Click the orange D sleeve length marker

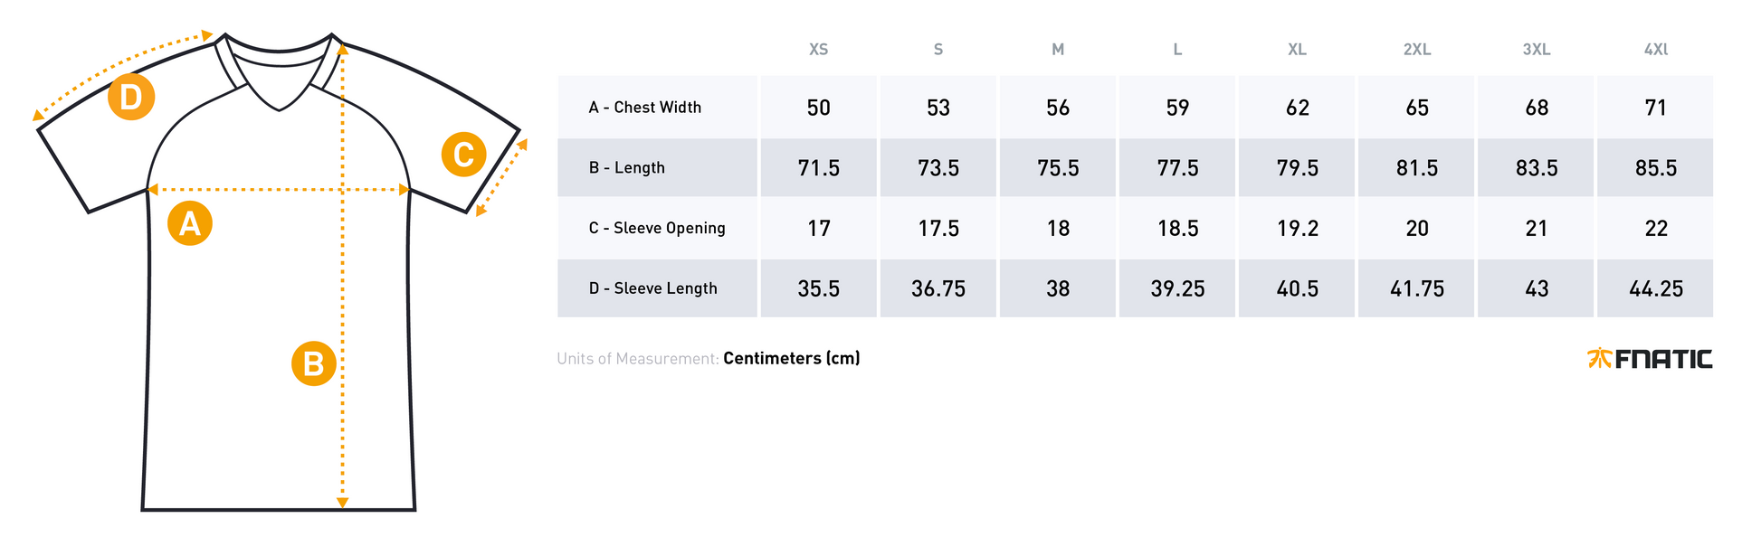(x=131, y=97)
